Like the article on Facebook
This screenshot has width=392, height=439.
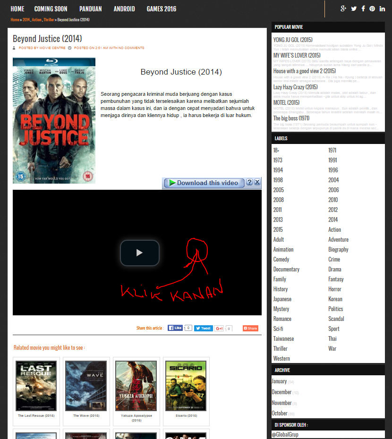coord(175,328)
